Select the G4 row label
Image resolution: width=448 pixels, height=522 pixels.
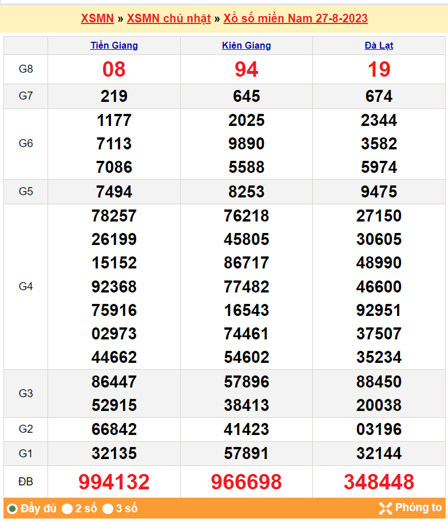(x=26, y=287)
